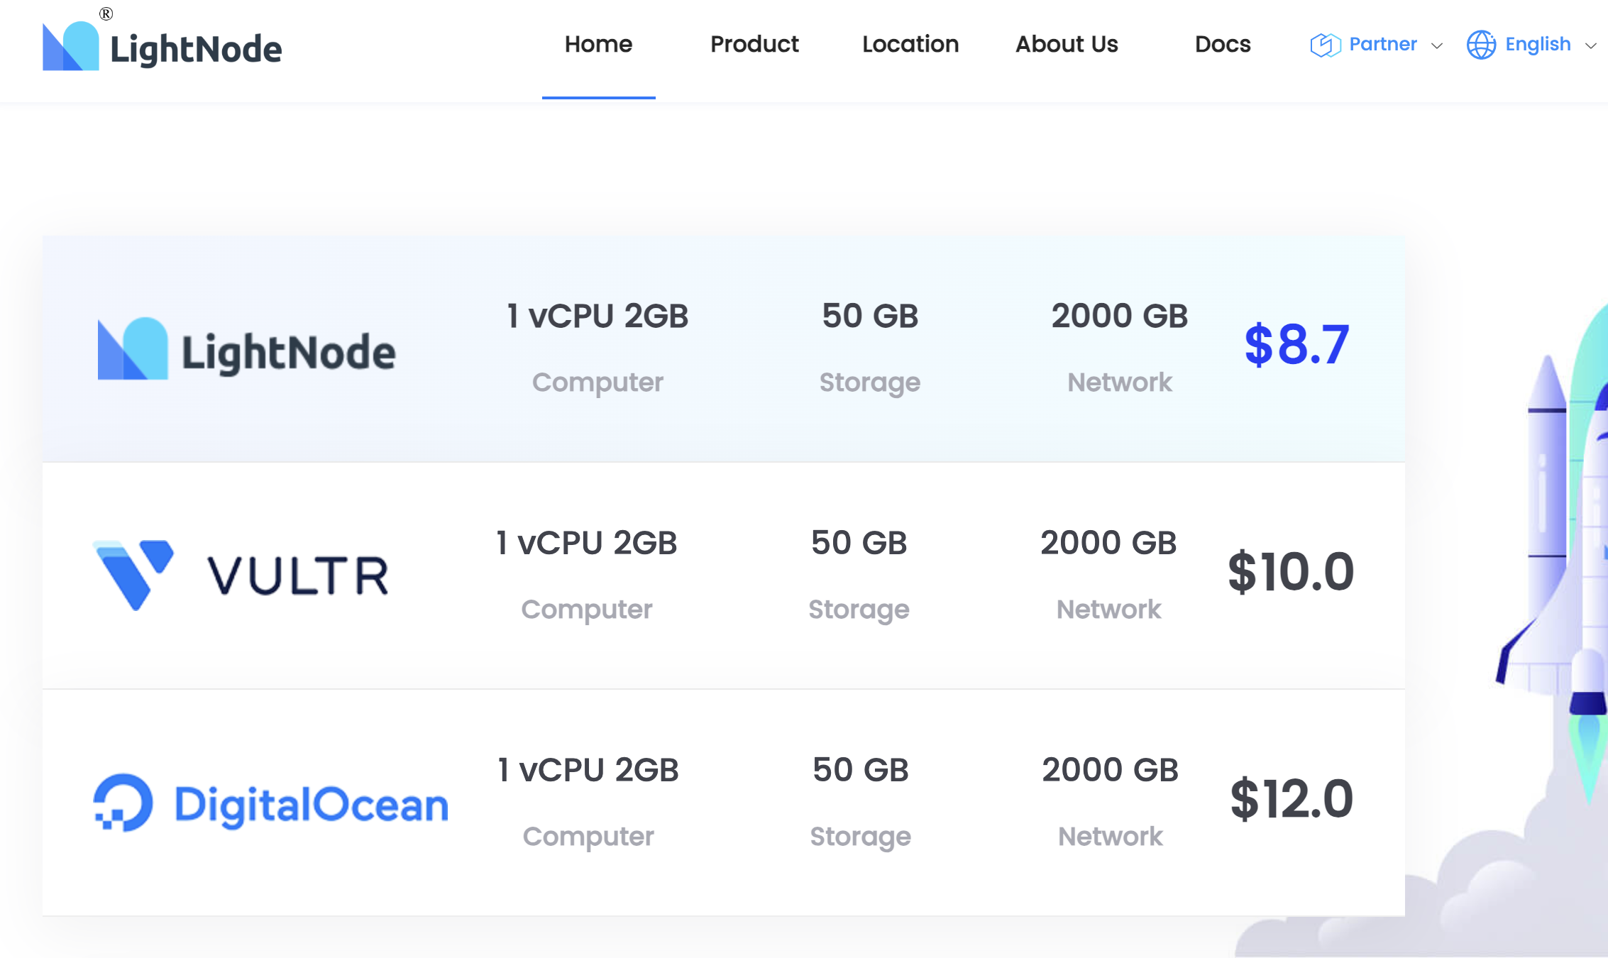
Task: Open the Partner menu label
Action: click(x=1382, y=44)
